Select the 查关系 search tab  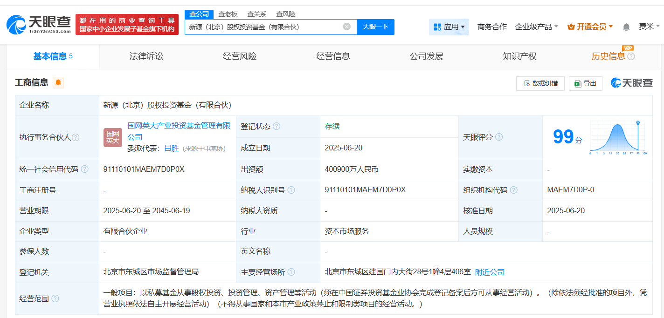[x=257, y=14]
